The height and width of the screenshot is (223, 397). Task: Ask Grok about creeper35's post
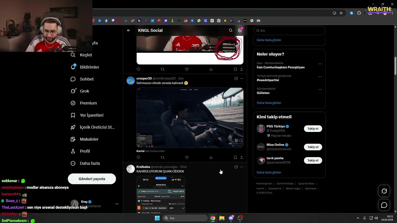click(236, 79)
